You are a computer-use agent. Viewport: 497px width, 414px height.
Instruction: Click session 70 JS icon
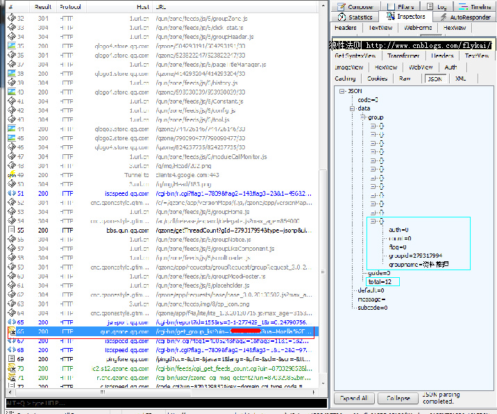tap(12, 368)
